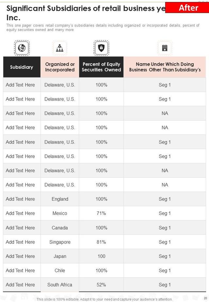Select the 71% equity value
Viewport: 209px width, 302px height.
click(x=101, y=213)
